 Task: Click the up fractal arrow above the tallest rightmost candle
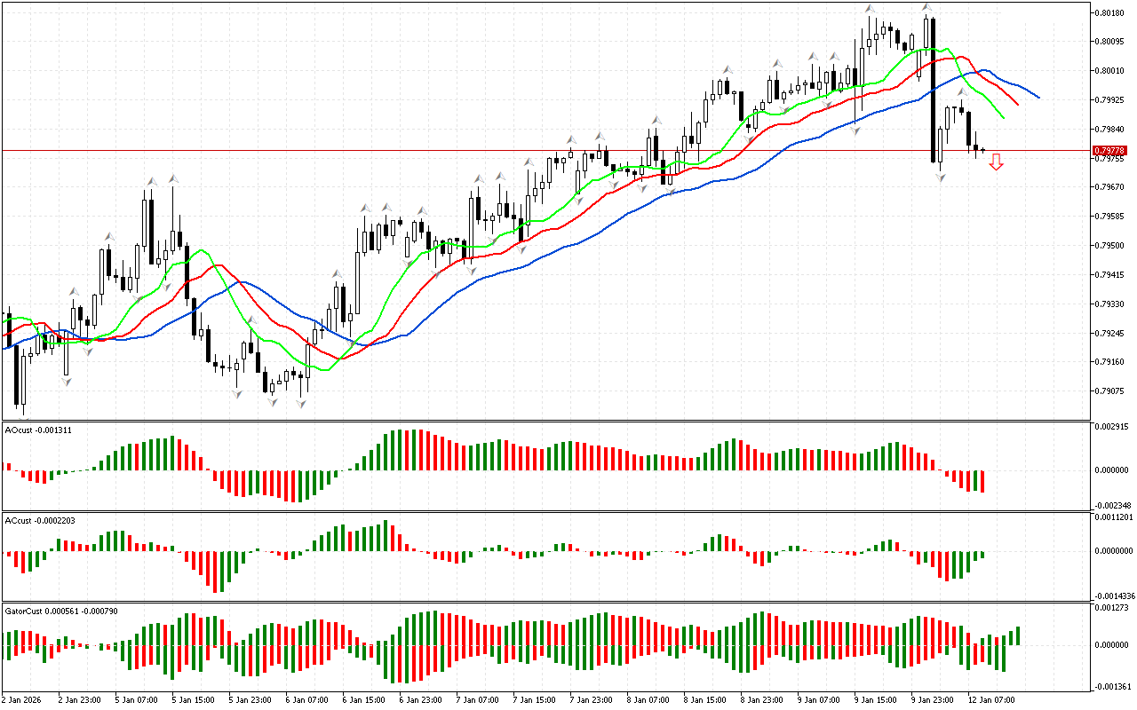pos(926,8)
